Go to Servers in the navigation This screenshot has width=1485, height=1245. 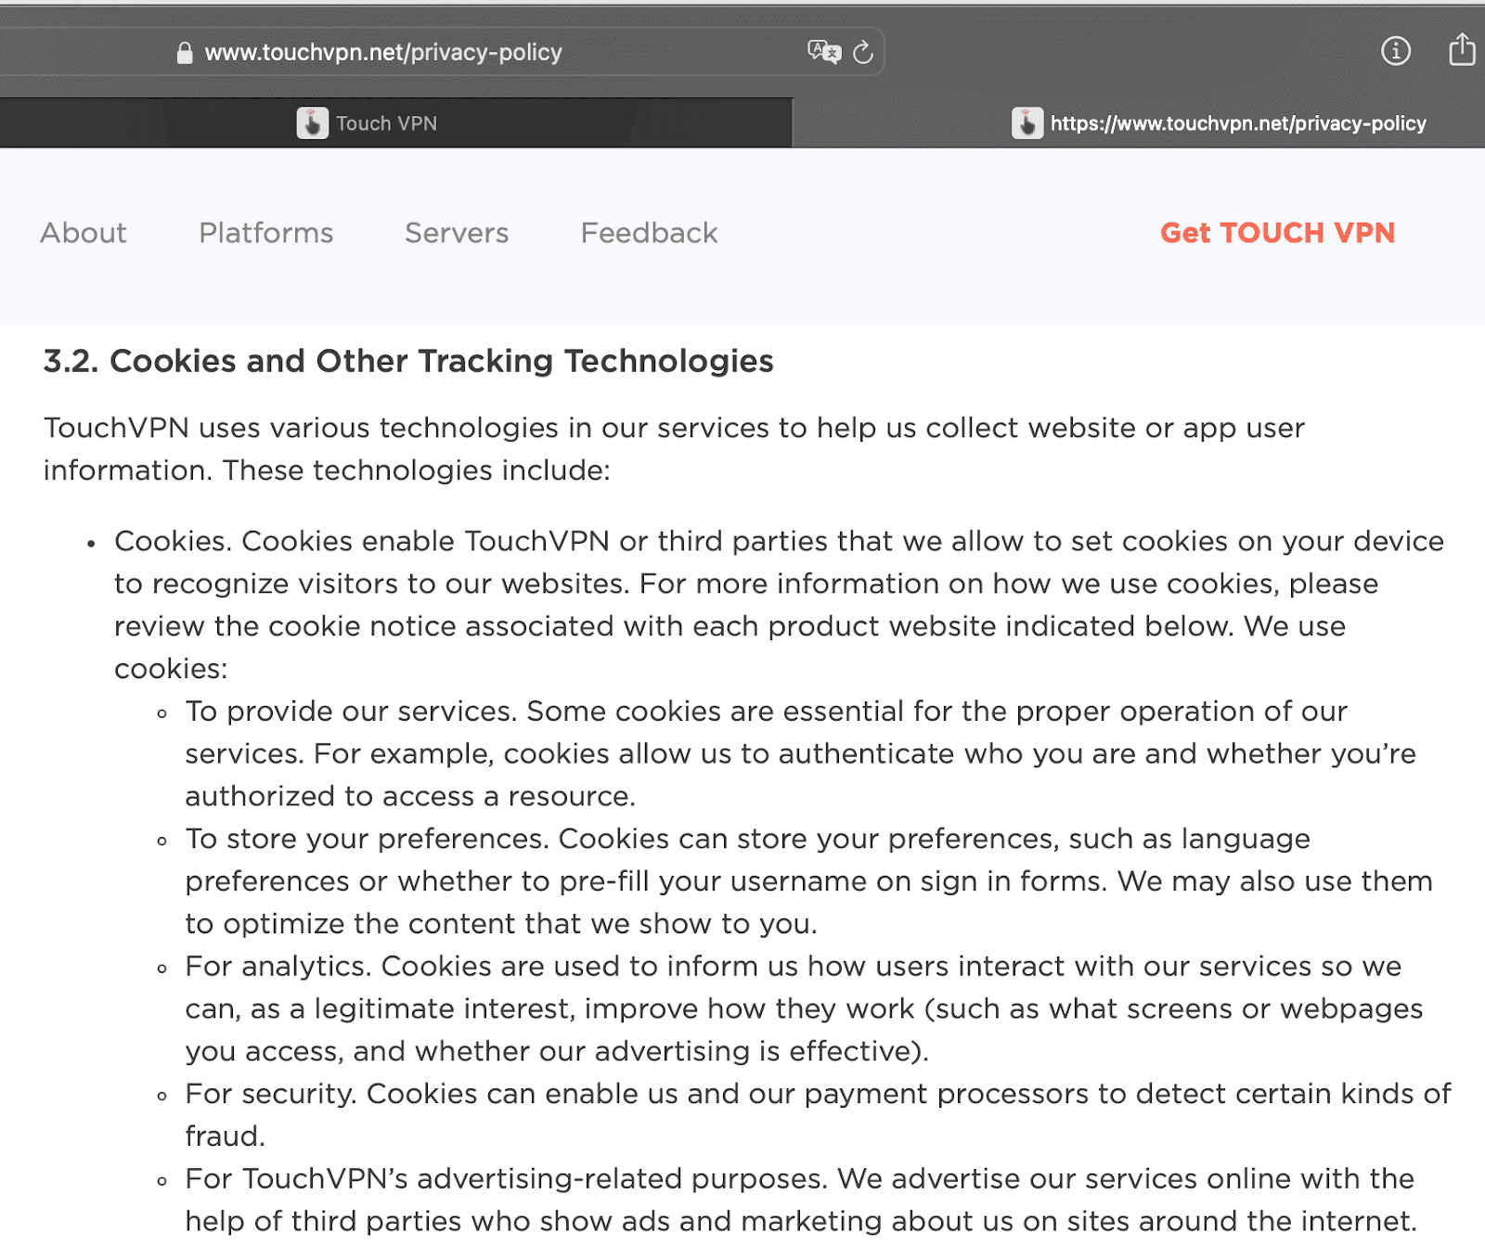(457, 233)
